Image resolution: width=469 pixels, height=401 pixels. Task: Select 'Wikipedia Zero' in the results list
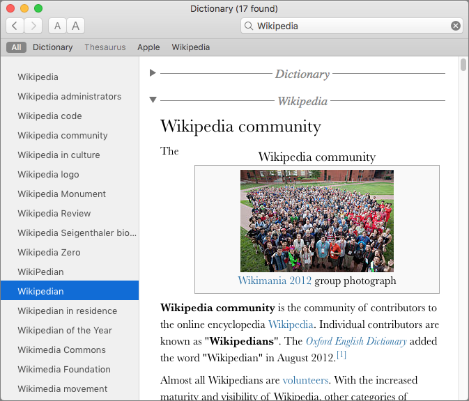70,253
